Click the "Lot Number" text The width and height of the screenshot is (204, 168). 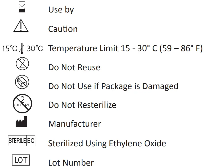coord(71,162)
